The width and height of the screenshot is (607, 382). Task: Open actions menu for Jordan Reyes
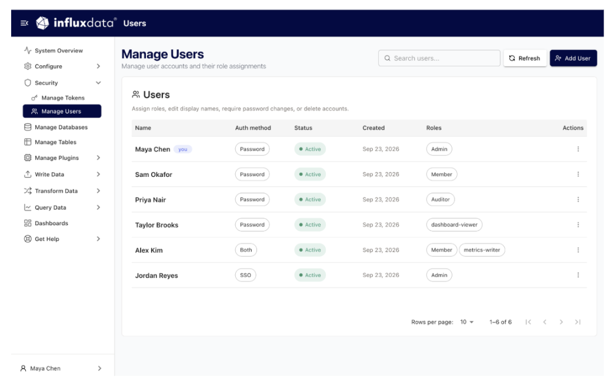point(578,275)
